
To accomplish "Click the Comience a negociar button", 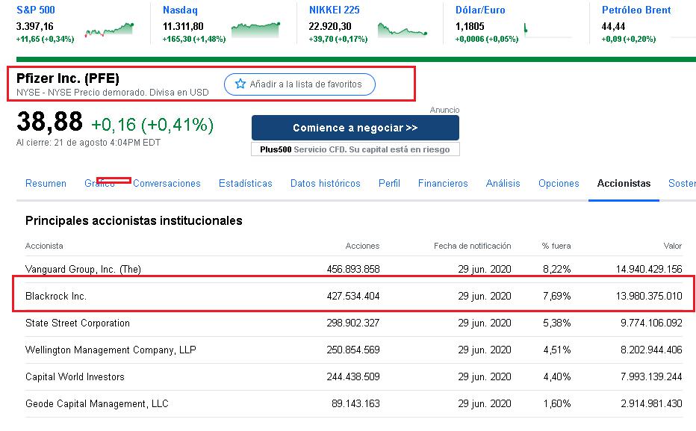I will tap(355, 127).
